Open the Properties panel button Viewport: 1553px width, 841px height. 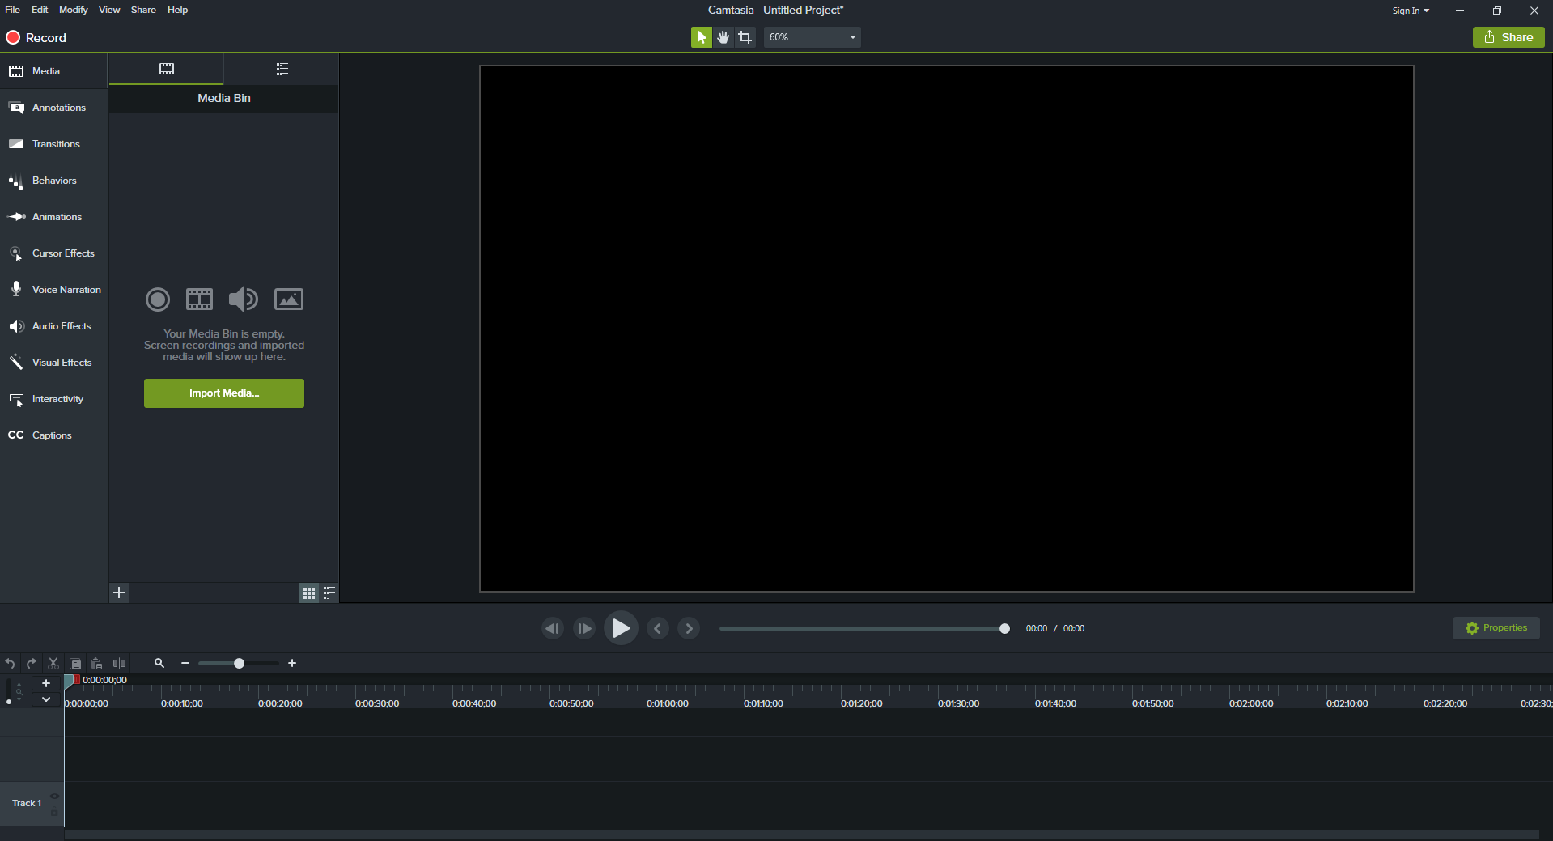click(1496, 628)
